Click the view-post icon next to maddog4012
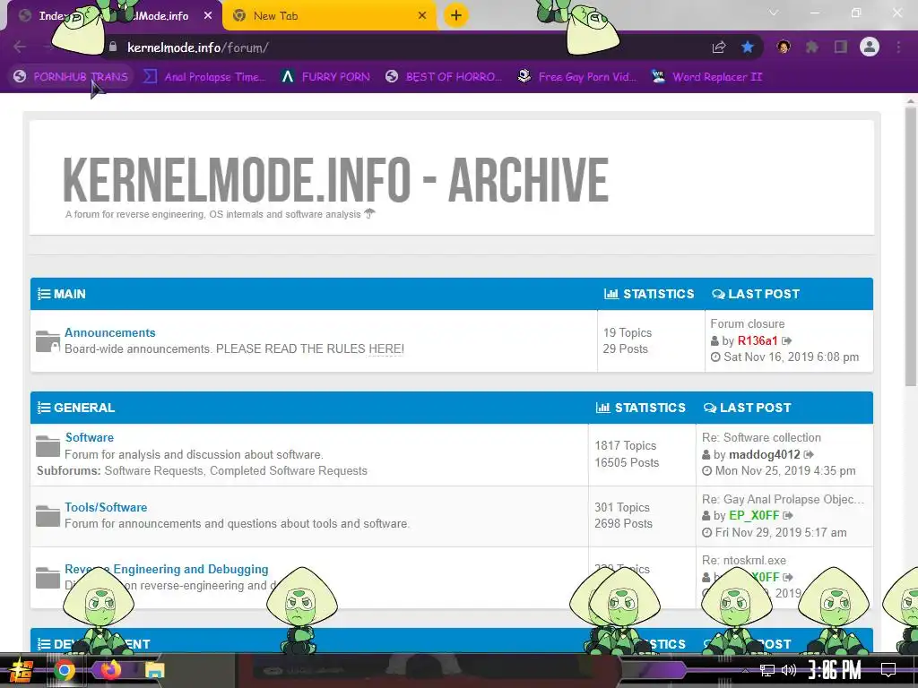Image resolution: width=918 pixels, height=688 pixels. (809, 454)
